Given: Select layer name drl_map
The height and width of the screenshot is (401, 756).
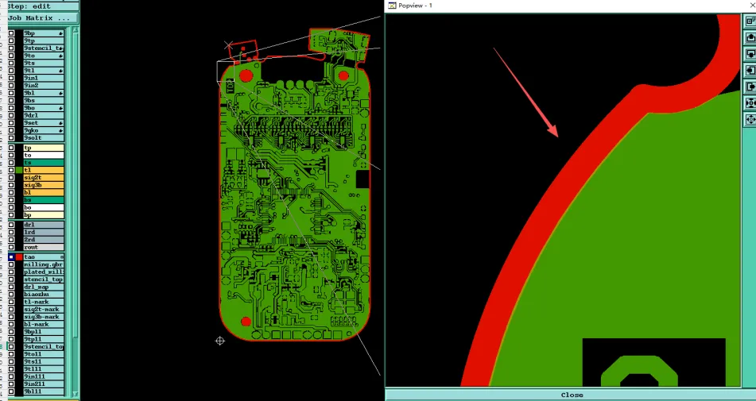Looking at the screenshot, I should click(x=44, y=287).
